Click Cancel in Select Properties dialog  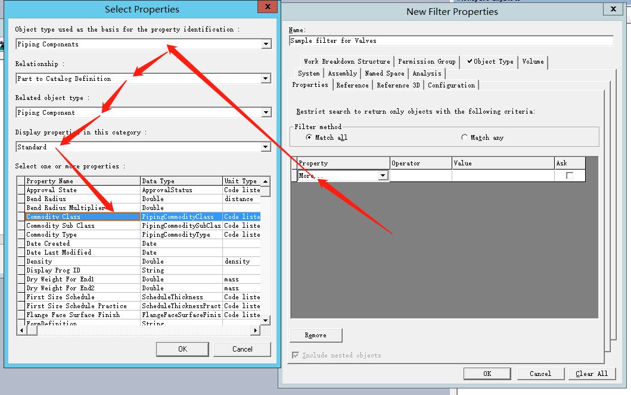pos(243,349)
